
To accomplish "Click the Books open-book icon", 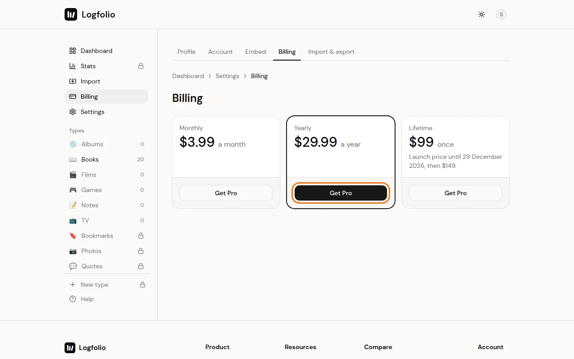I will pos(73,159).
